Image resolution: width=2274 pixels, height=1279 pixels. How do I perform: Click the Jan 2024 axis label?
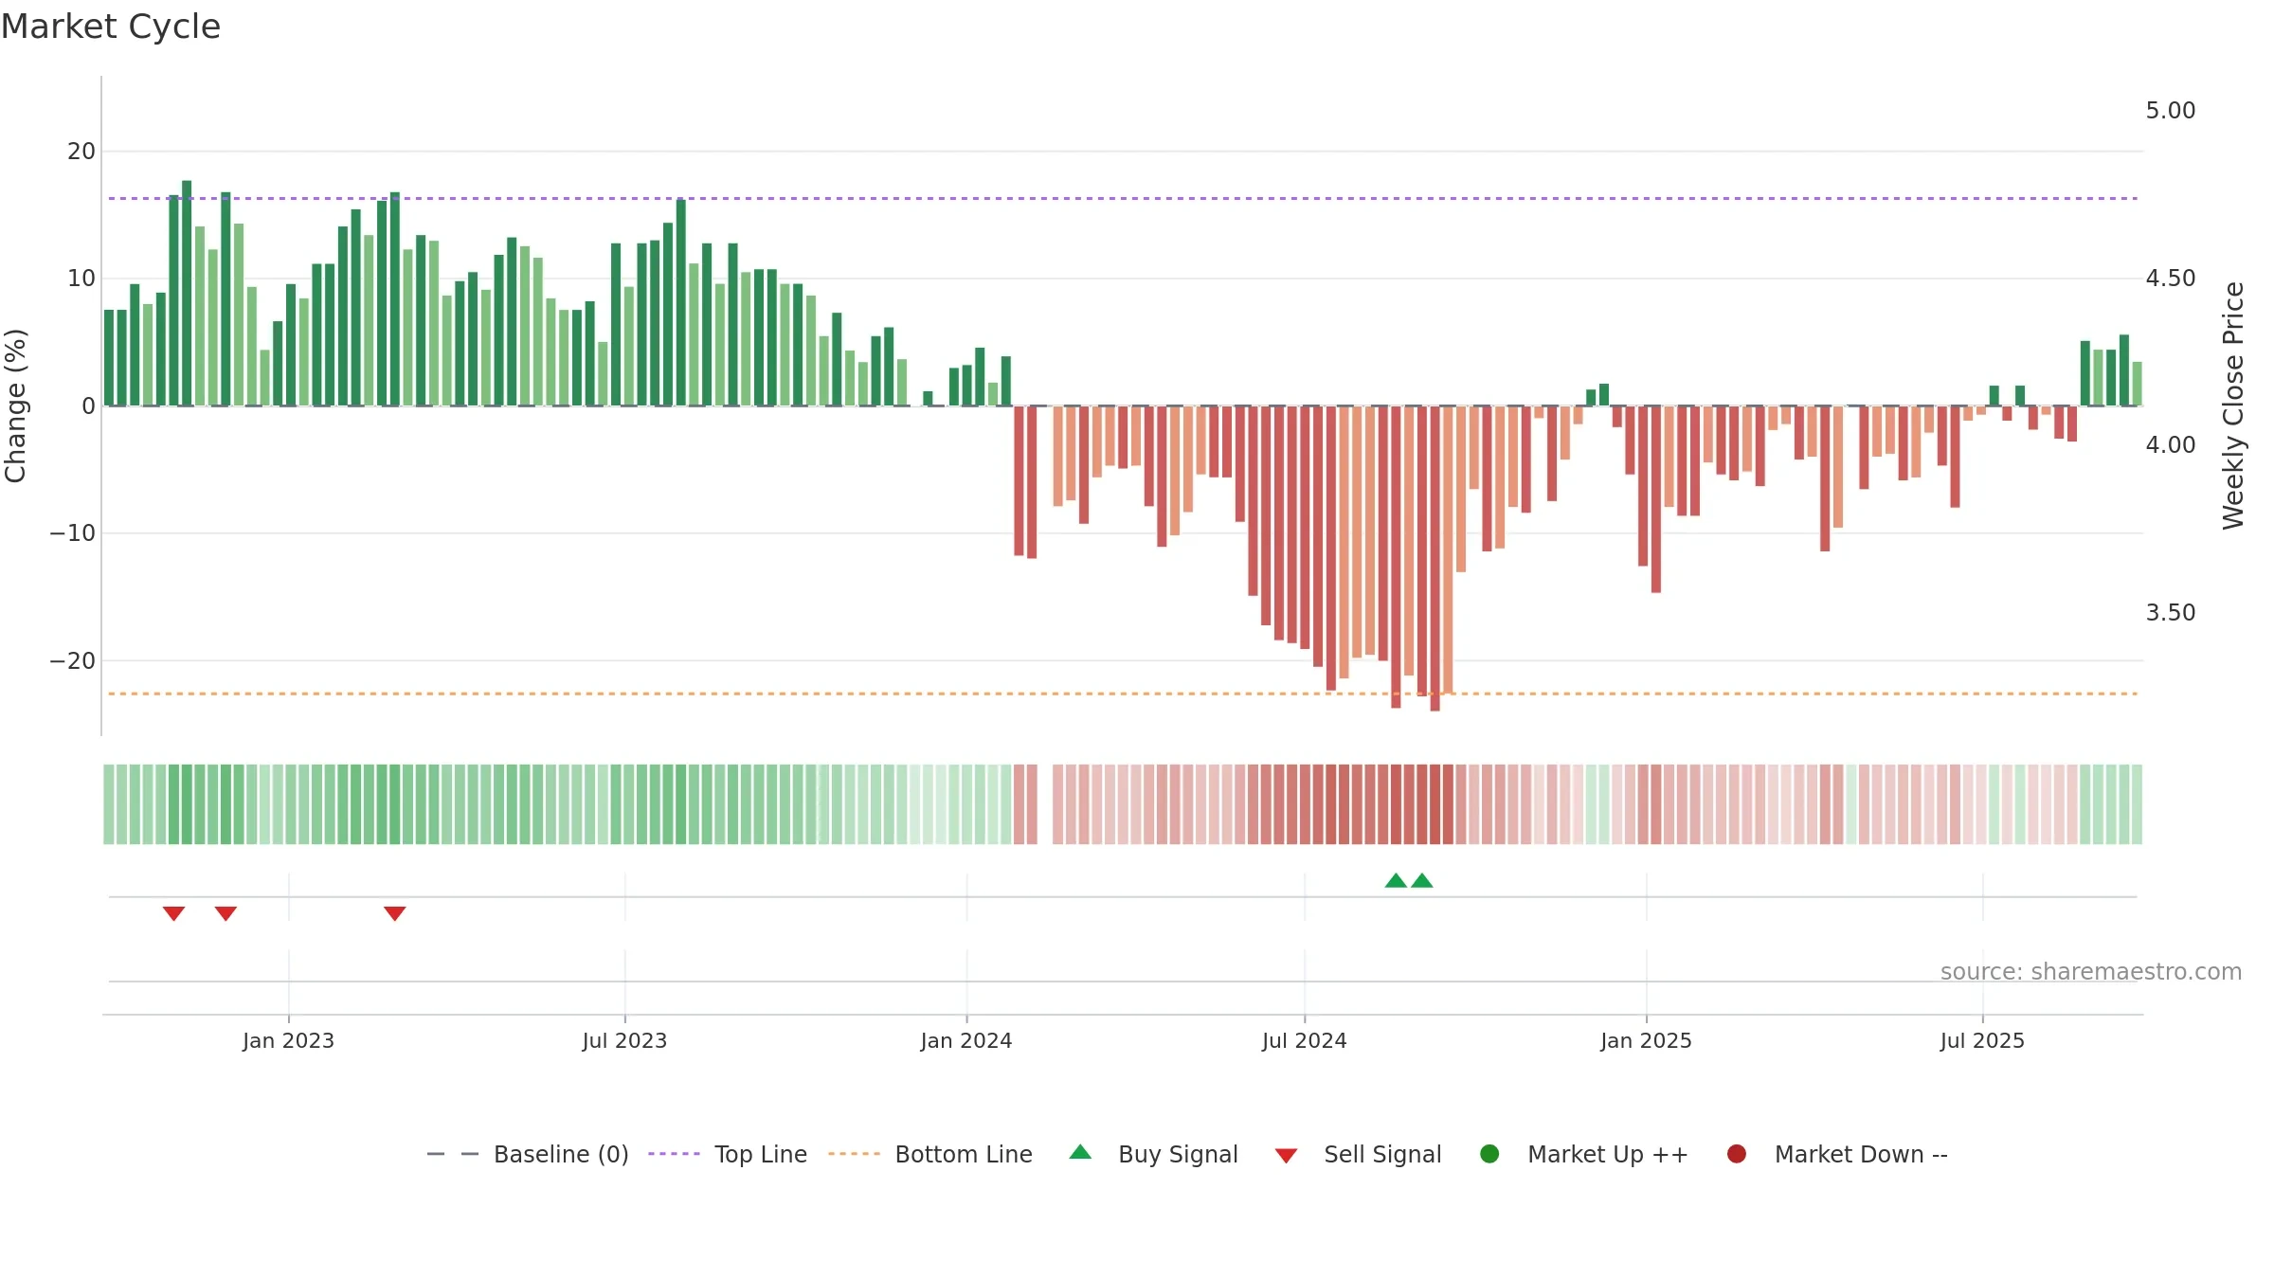(966, 1040)
